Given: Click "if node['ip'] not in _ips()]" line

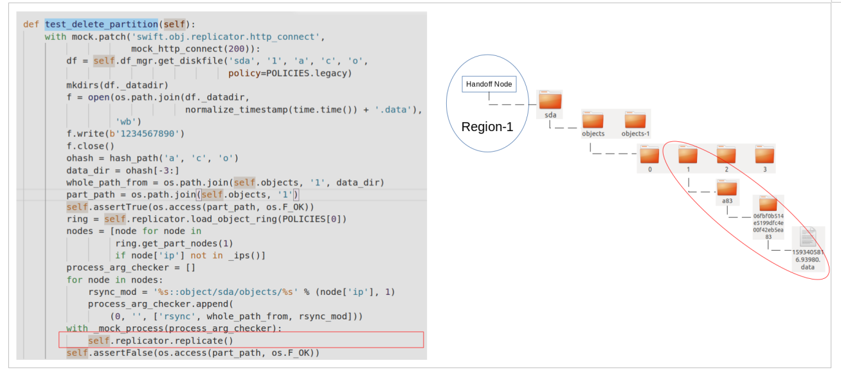Looking at the screenshot, I should tap(190, 255).
